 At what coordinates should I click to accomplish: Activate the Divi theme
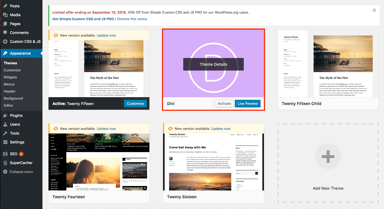tap(224, 103)
